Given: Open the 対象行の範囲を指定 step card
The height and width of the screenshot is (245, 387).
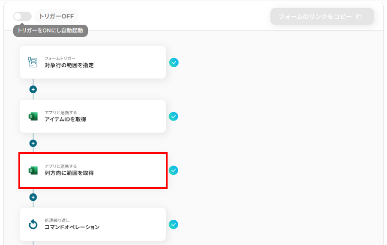Looking at the screenshot, I should click(93, 62).
